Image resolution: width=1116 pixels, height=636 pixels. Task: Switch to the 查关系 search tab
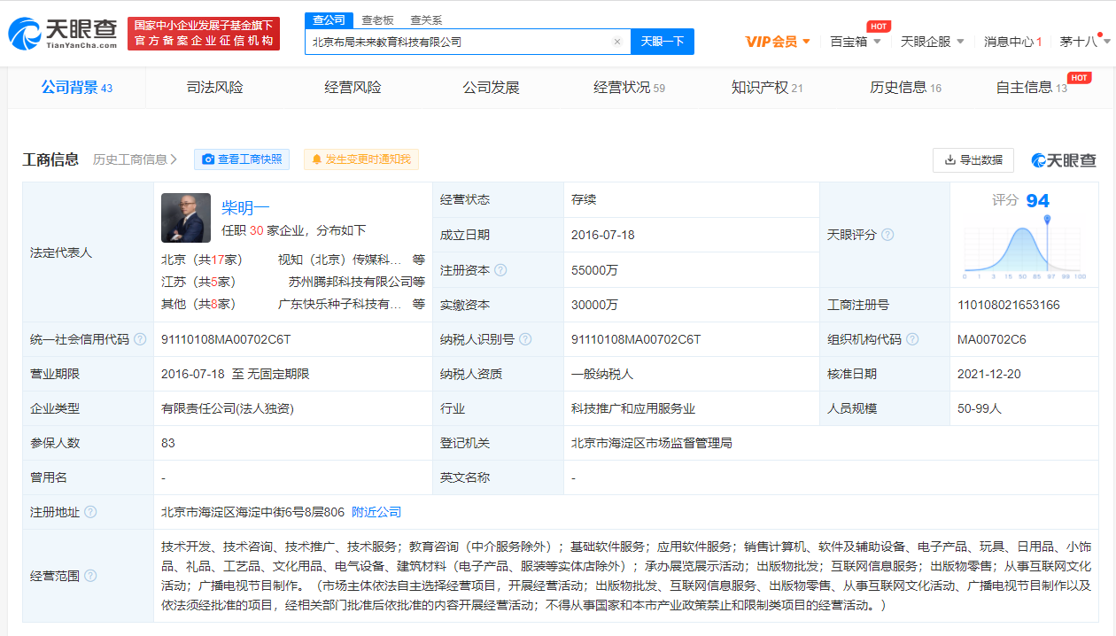coord(426,20)
